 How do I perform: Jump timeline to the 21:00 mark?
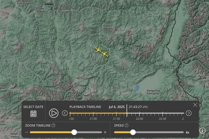tap(93, 114)
